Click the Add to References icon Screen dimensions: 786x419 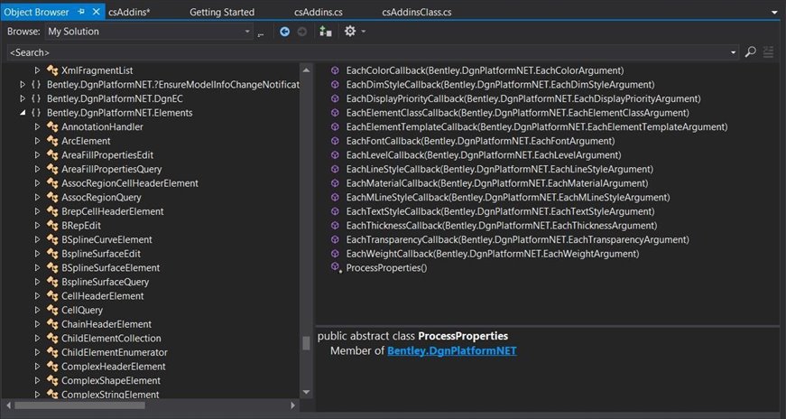pos(326,32)
